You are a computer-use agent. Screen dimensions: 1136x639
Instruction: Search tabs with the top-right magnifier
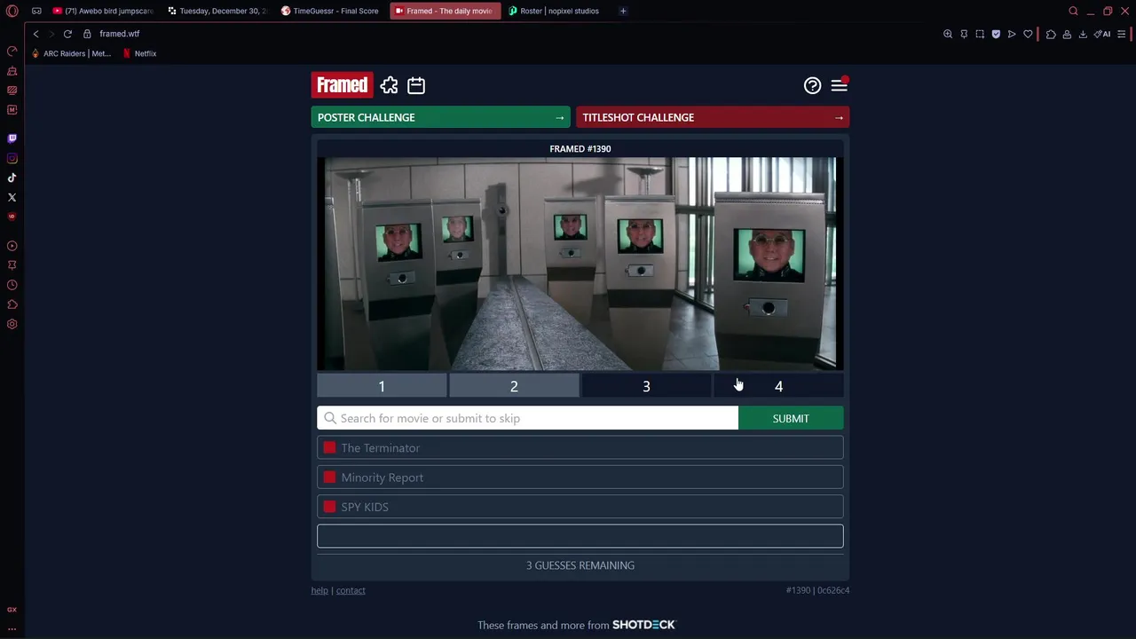click(1073, 11)
